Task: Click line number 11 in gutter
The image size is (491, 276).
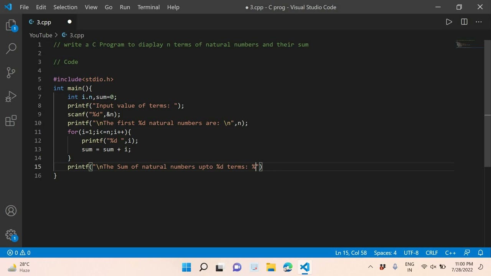Action: (x=38, y=132)
